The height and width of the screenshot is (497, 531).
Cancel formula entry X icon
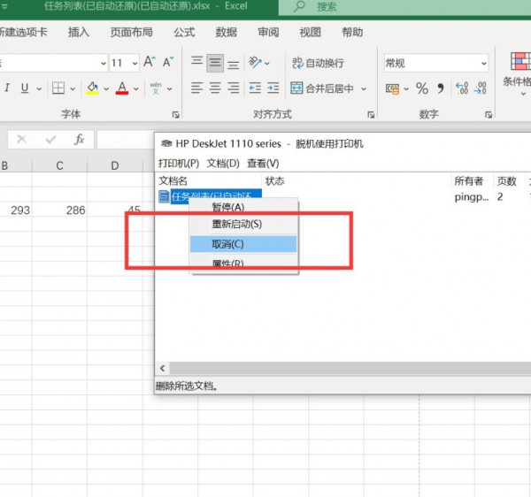point(21,139)
